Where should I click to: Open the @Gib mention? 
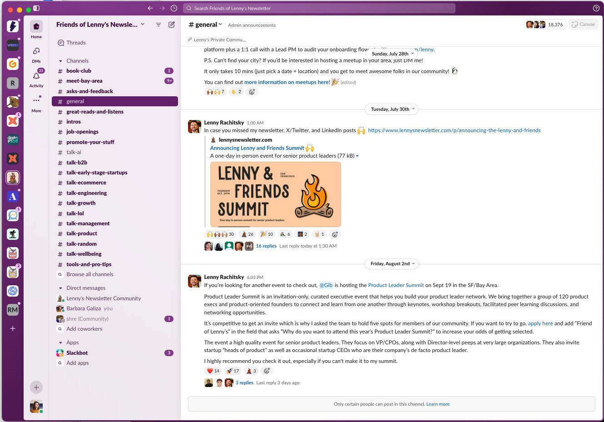tap(326, 285)
